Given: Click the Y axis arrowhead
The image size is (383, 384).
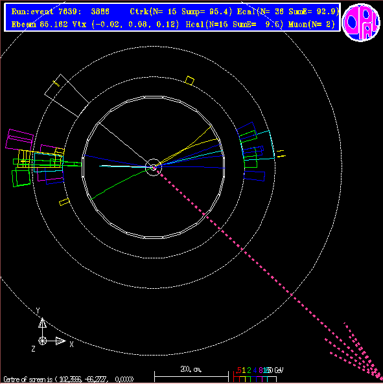Looking at the screenshot, I should point(42,322).
